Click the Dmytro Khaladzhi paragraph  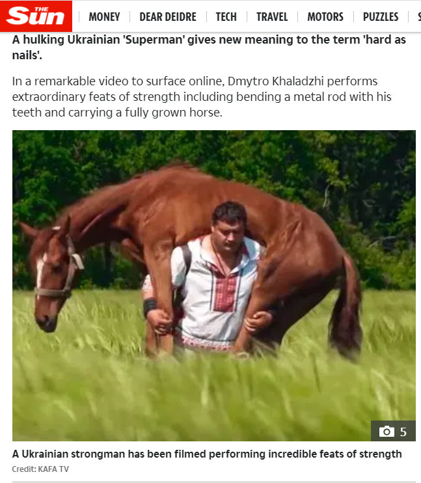[x=202, y=97]
